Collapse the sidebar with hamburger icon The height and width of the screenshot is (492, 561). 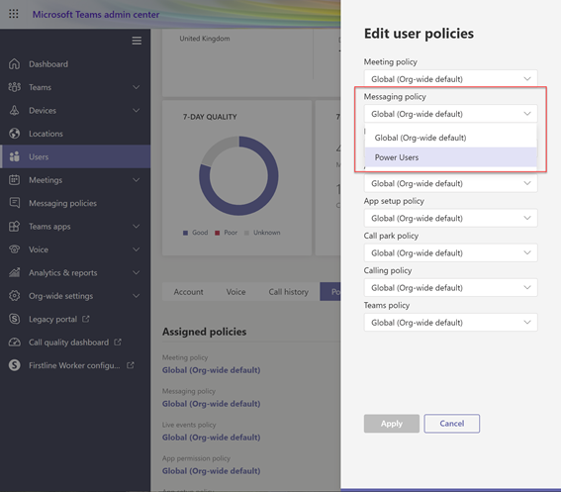137,41
